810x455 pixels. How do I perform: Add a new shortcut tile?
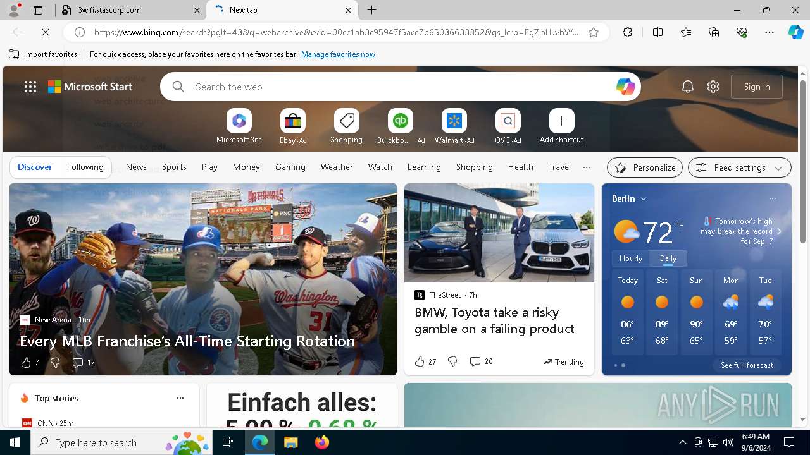click(x=561, y=126)
